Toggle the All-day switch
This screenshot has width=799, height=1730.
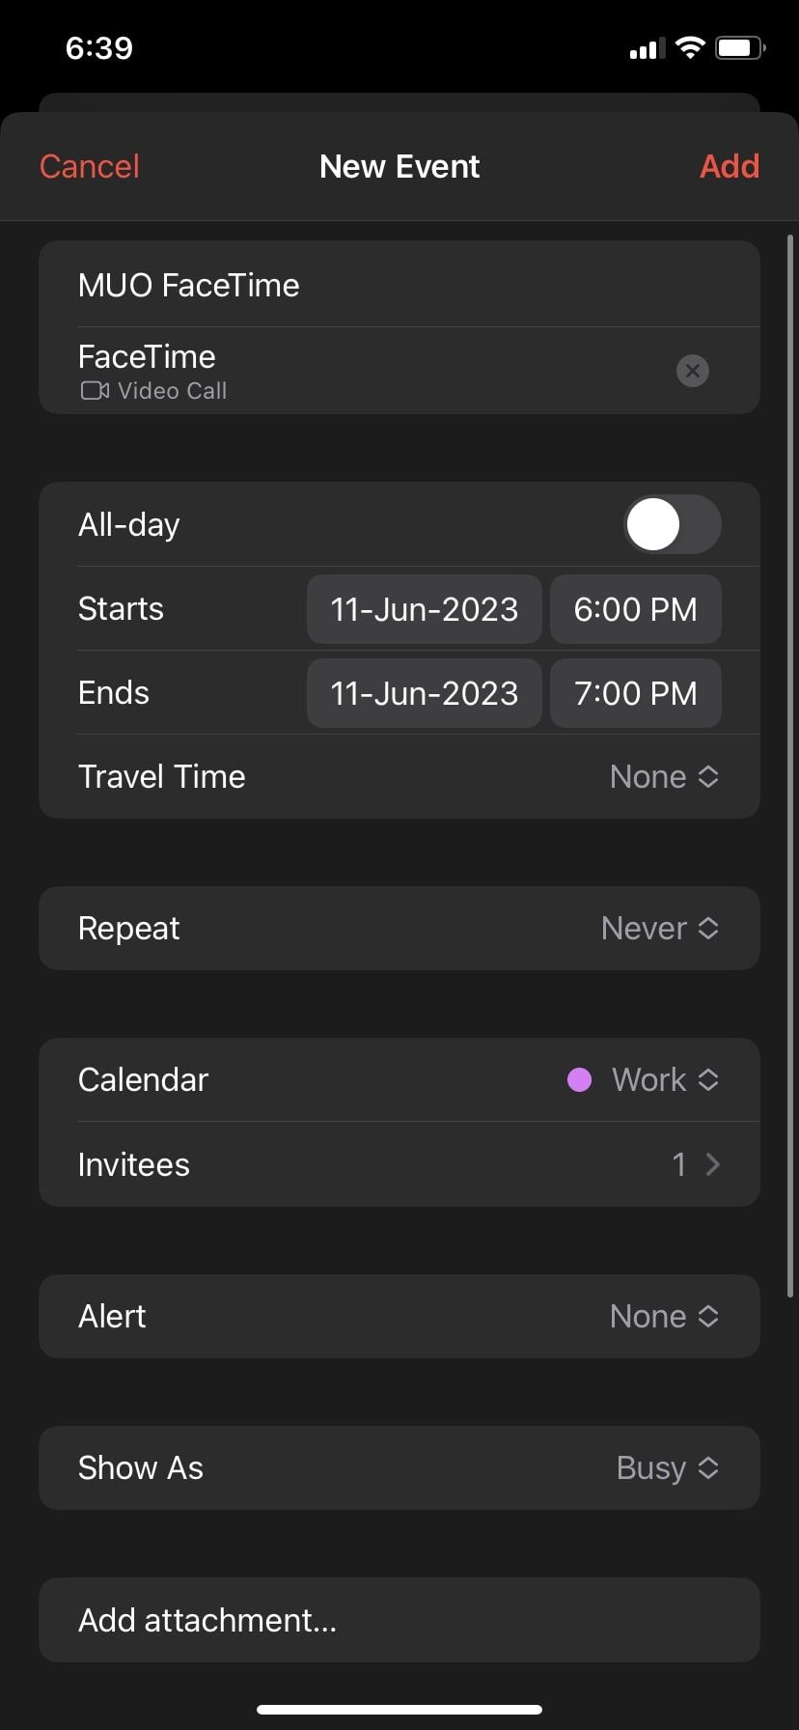[672, 525]
